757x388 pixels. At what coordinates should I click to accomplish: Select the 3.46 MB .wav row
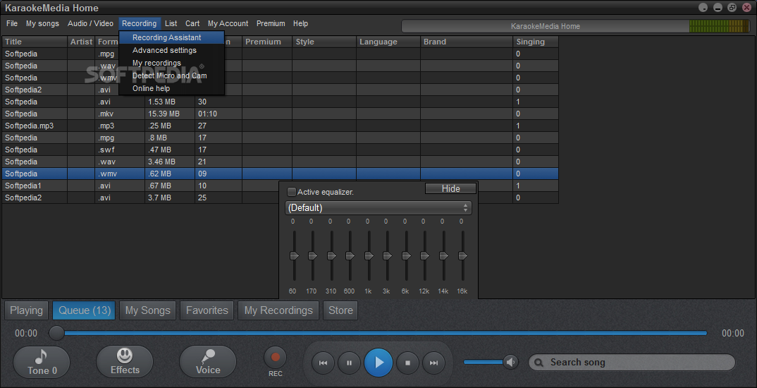(x=281, y=162)
